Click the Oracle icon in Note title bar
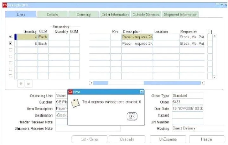The width and height of the screenshot is (228, 145). (70, 92)
